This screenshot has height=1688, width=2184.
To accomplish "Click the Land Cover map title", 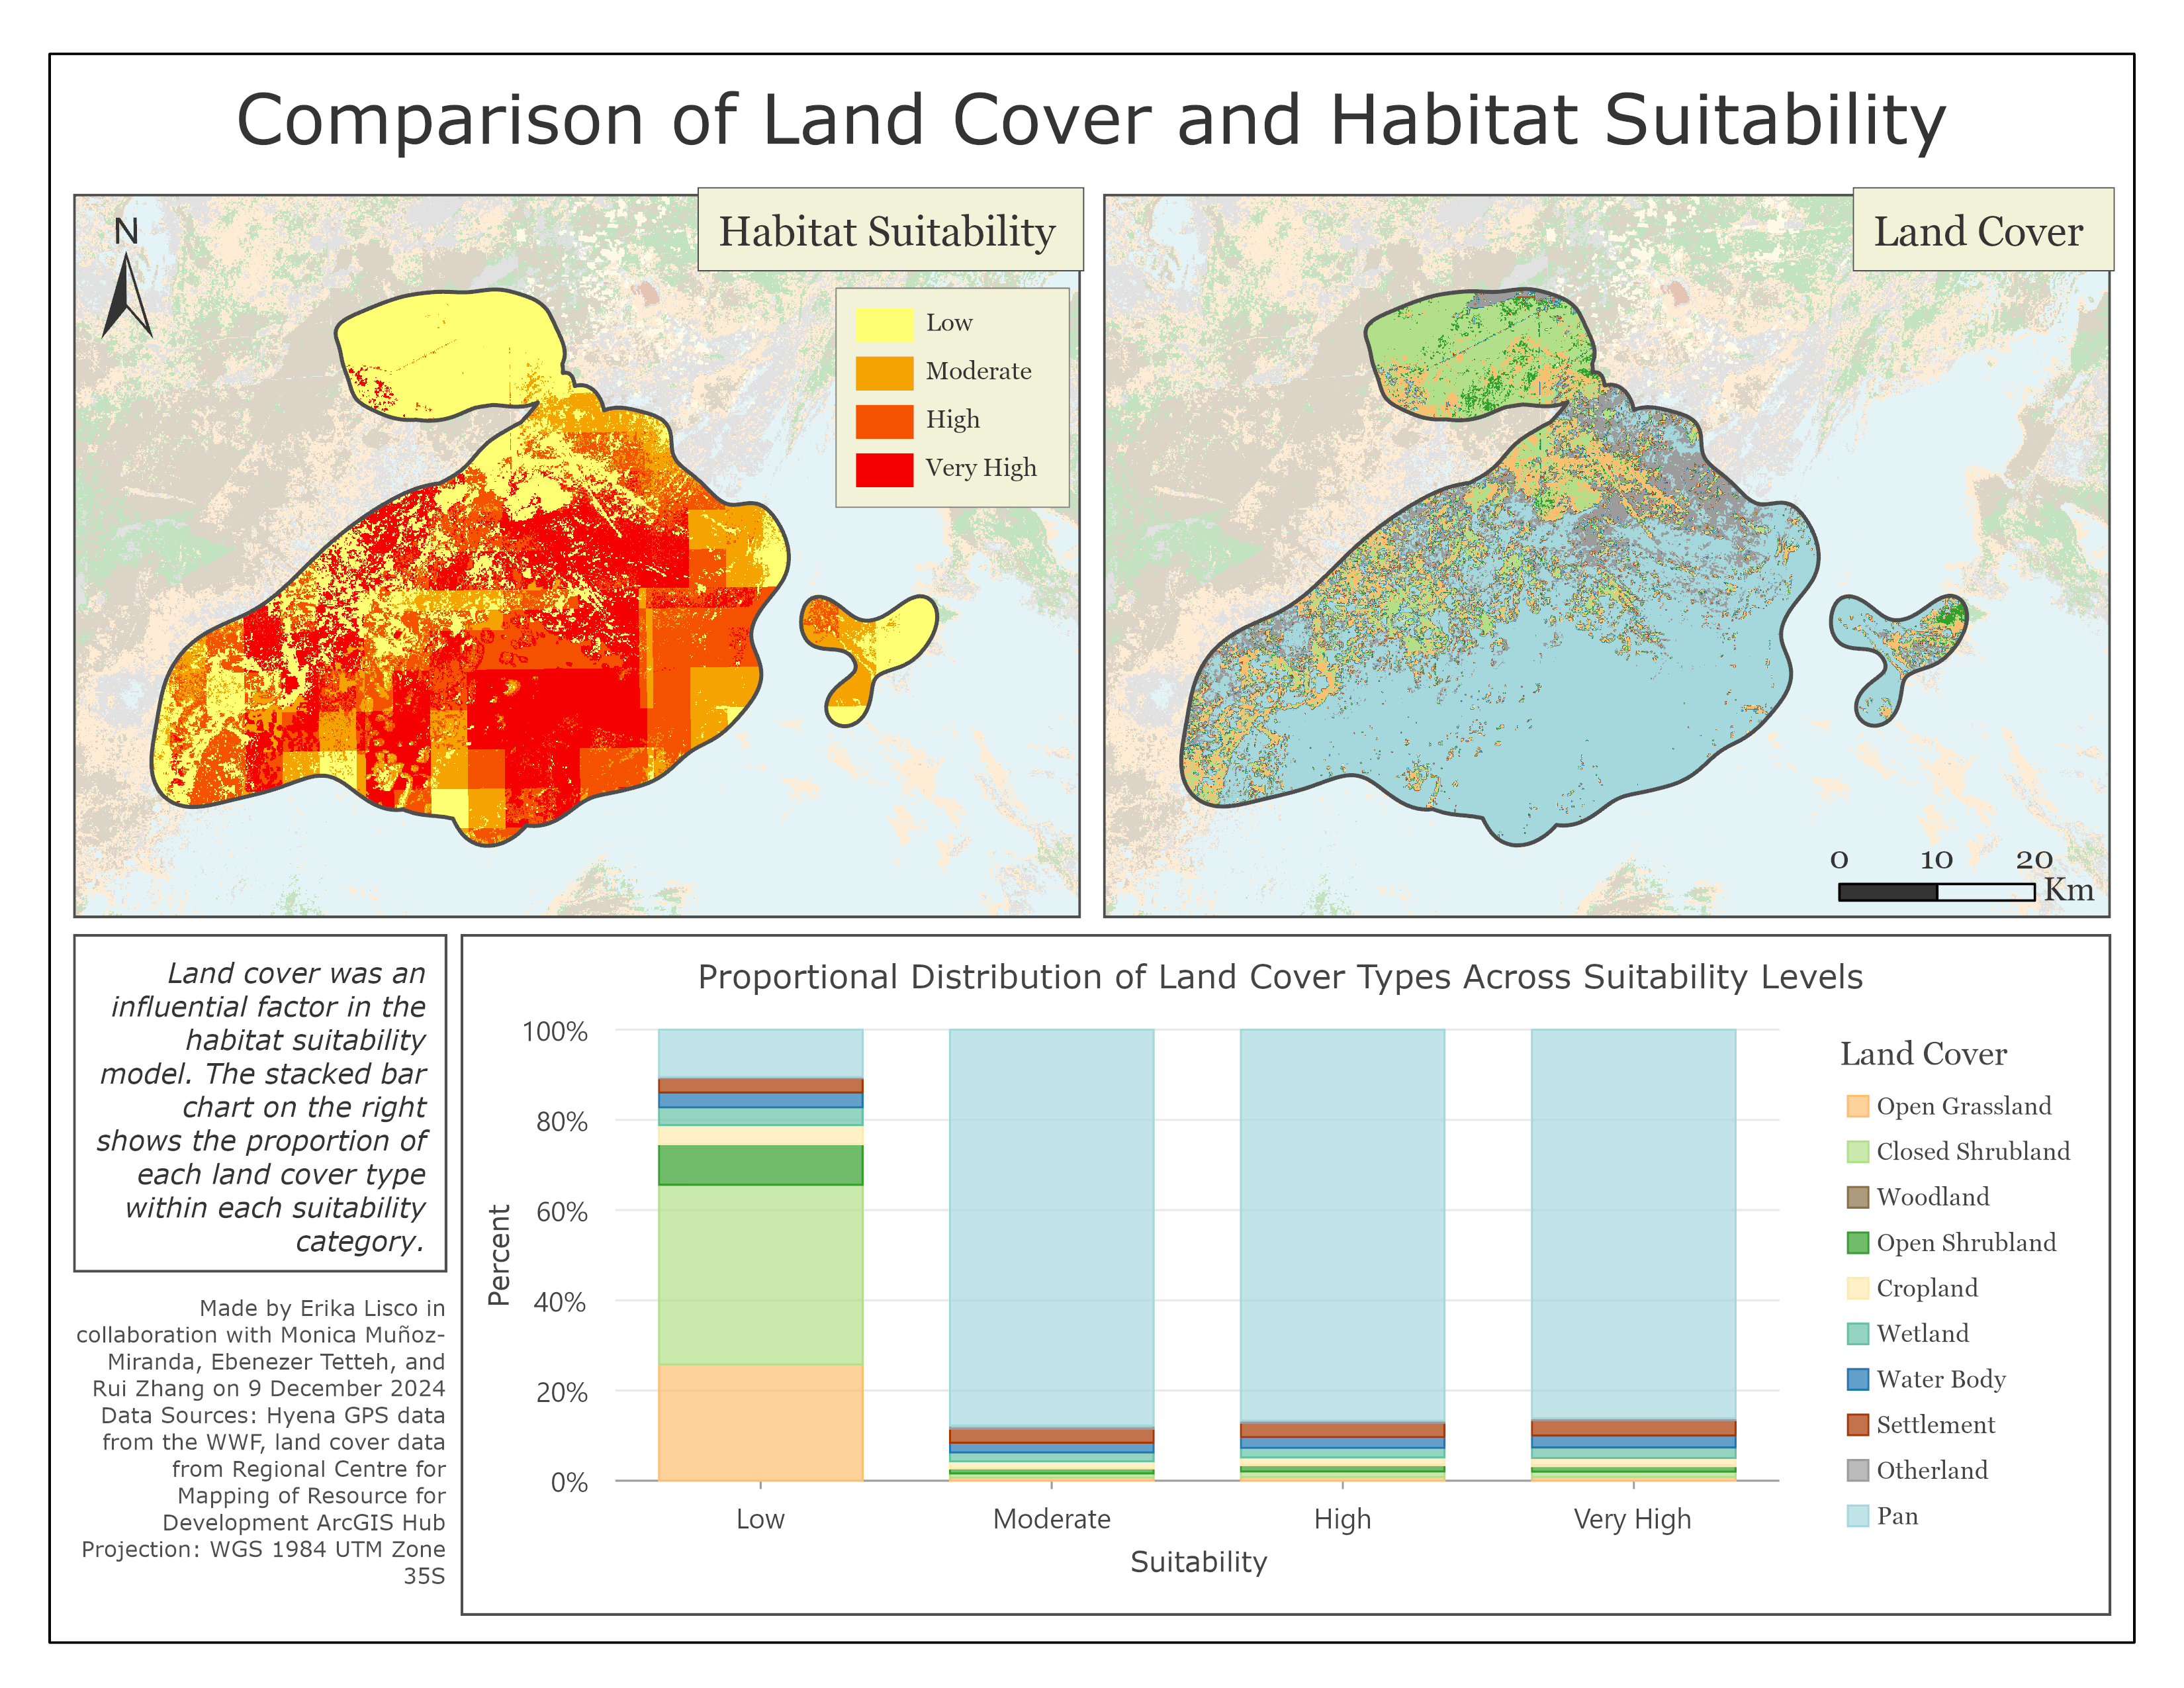I will click(x=1978, y=231).
